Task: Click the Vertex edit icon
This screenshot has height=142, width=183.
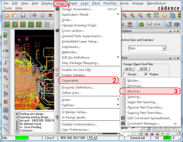Action: click(x=6, y=86)
